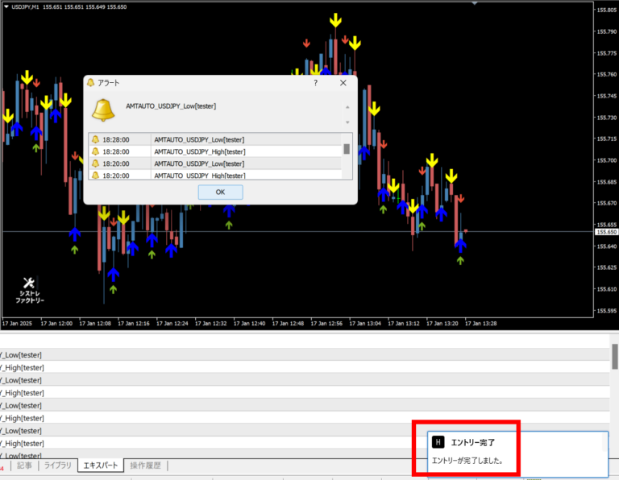Viewport: 619px width, 480px height.
Task: Click the H icon in エントリー完了 notification
Action: (x=438, y=442)
